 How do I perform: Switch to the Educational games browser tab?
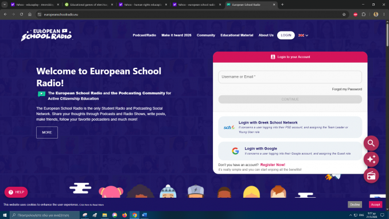coord(89,5)
